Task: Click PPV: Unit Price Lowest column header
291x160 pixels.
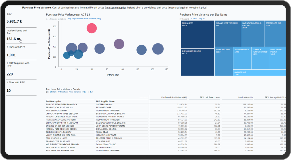Action: (210, 97)
